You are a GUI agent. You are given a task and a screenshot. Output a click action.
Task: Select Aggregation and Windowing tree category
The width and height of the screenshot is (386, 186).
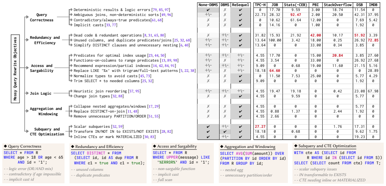[x=46, y=111]
